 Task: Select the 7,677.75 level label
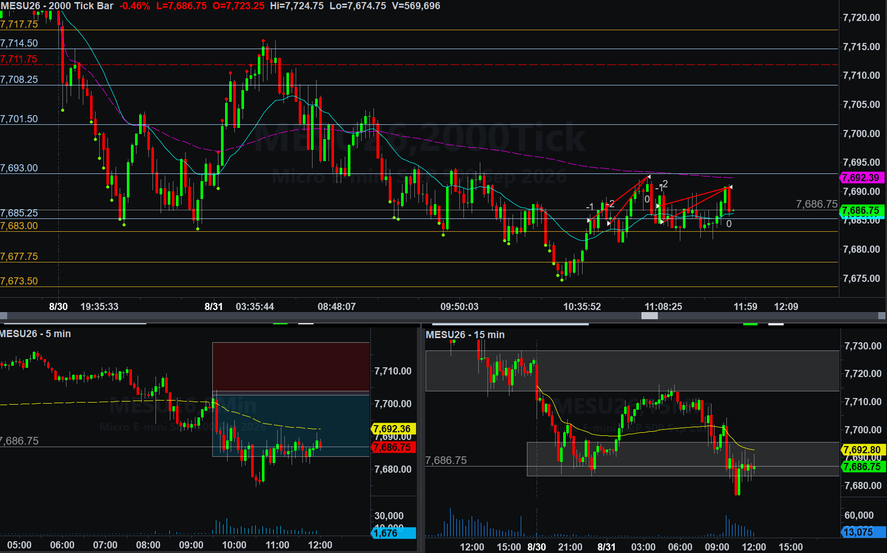[19, 256]
